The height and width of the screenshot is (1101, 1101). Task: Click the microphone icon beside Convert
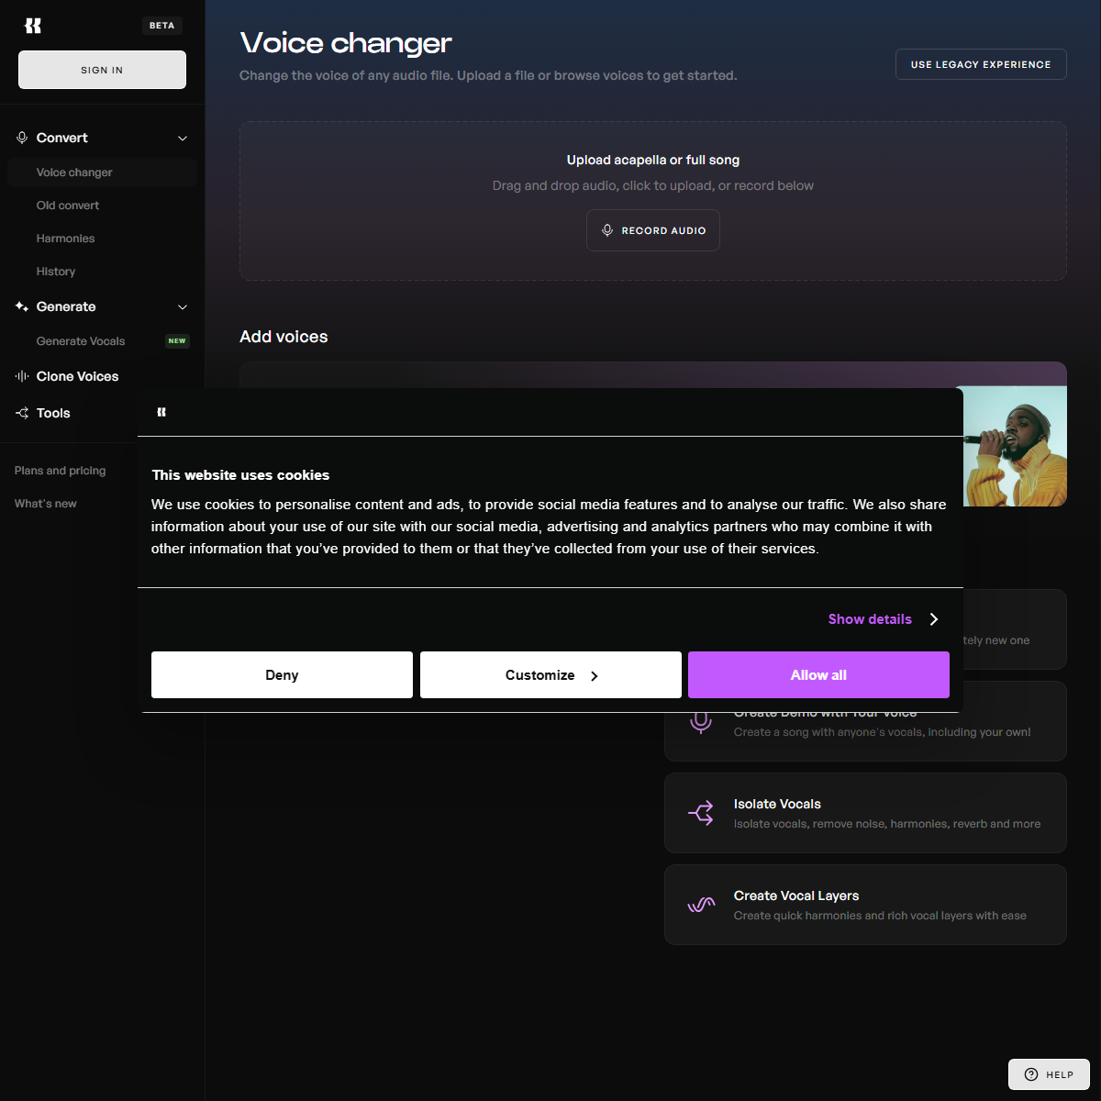(22, 138)
